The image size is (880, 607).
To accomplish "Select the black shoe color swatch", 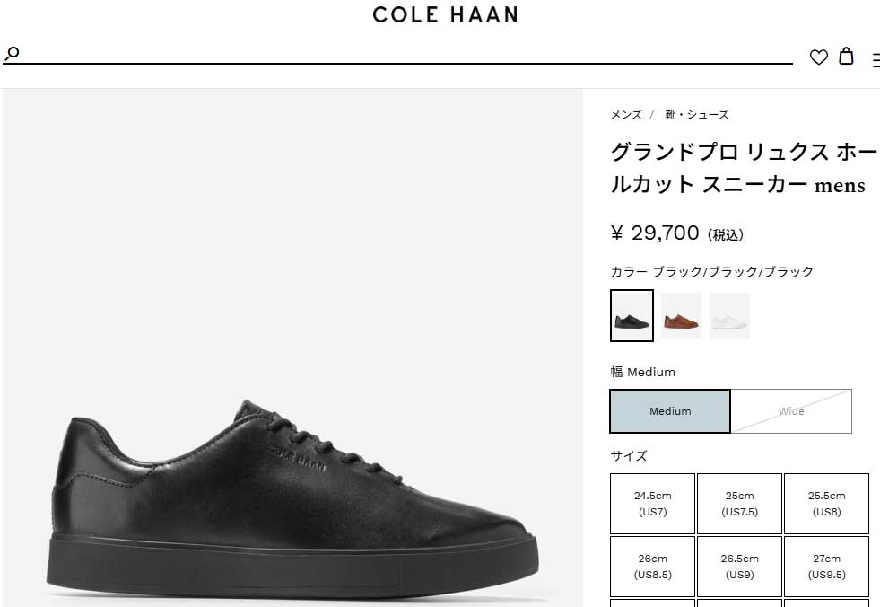I will [x=632, y=315].
